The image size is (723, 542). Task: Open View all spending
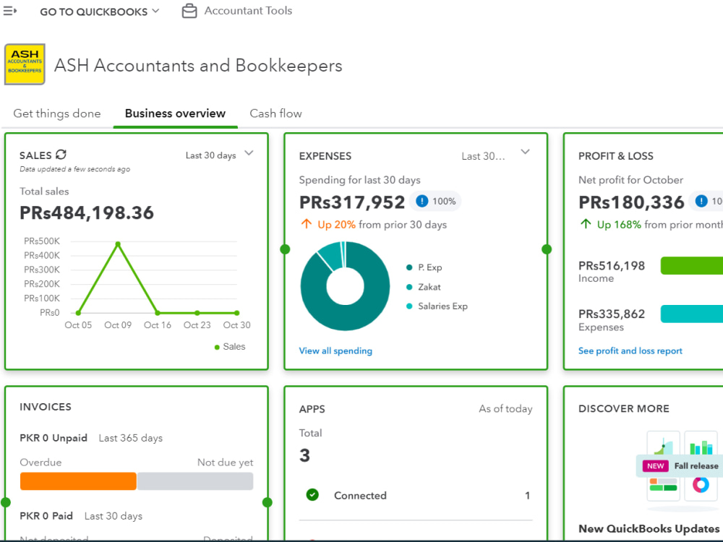(x=335, y=350)
